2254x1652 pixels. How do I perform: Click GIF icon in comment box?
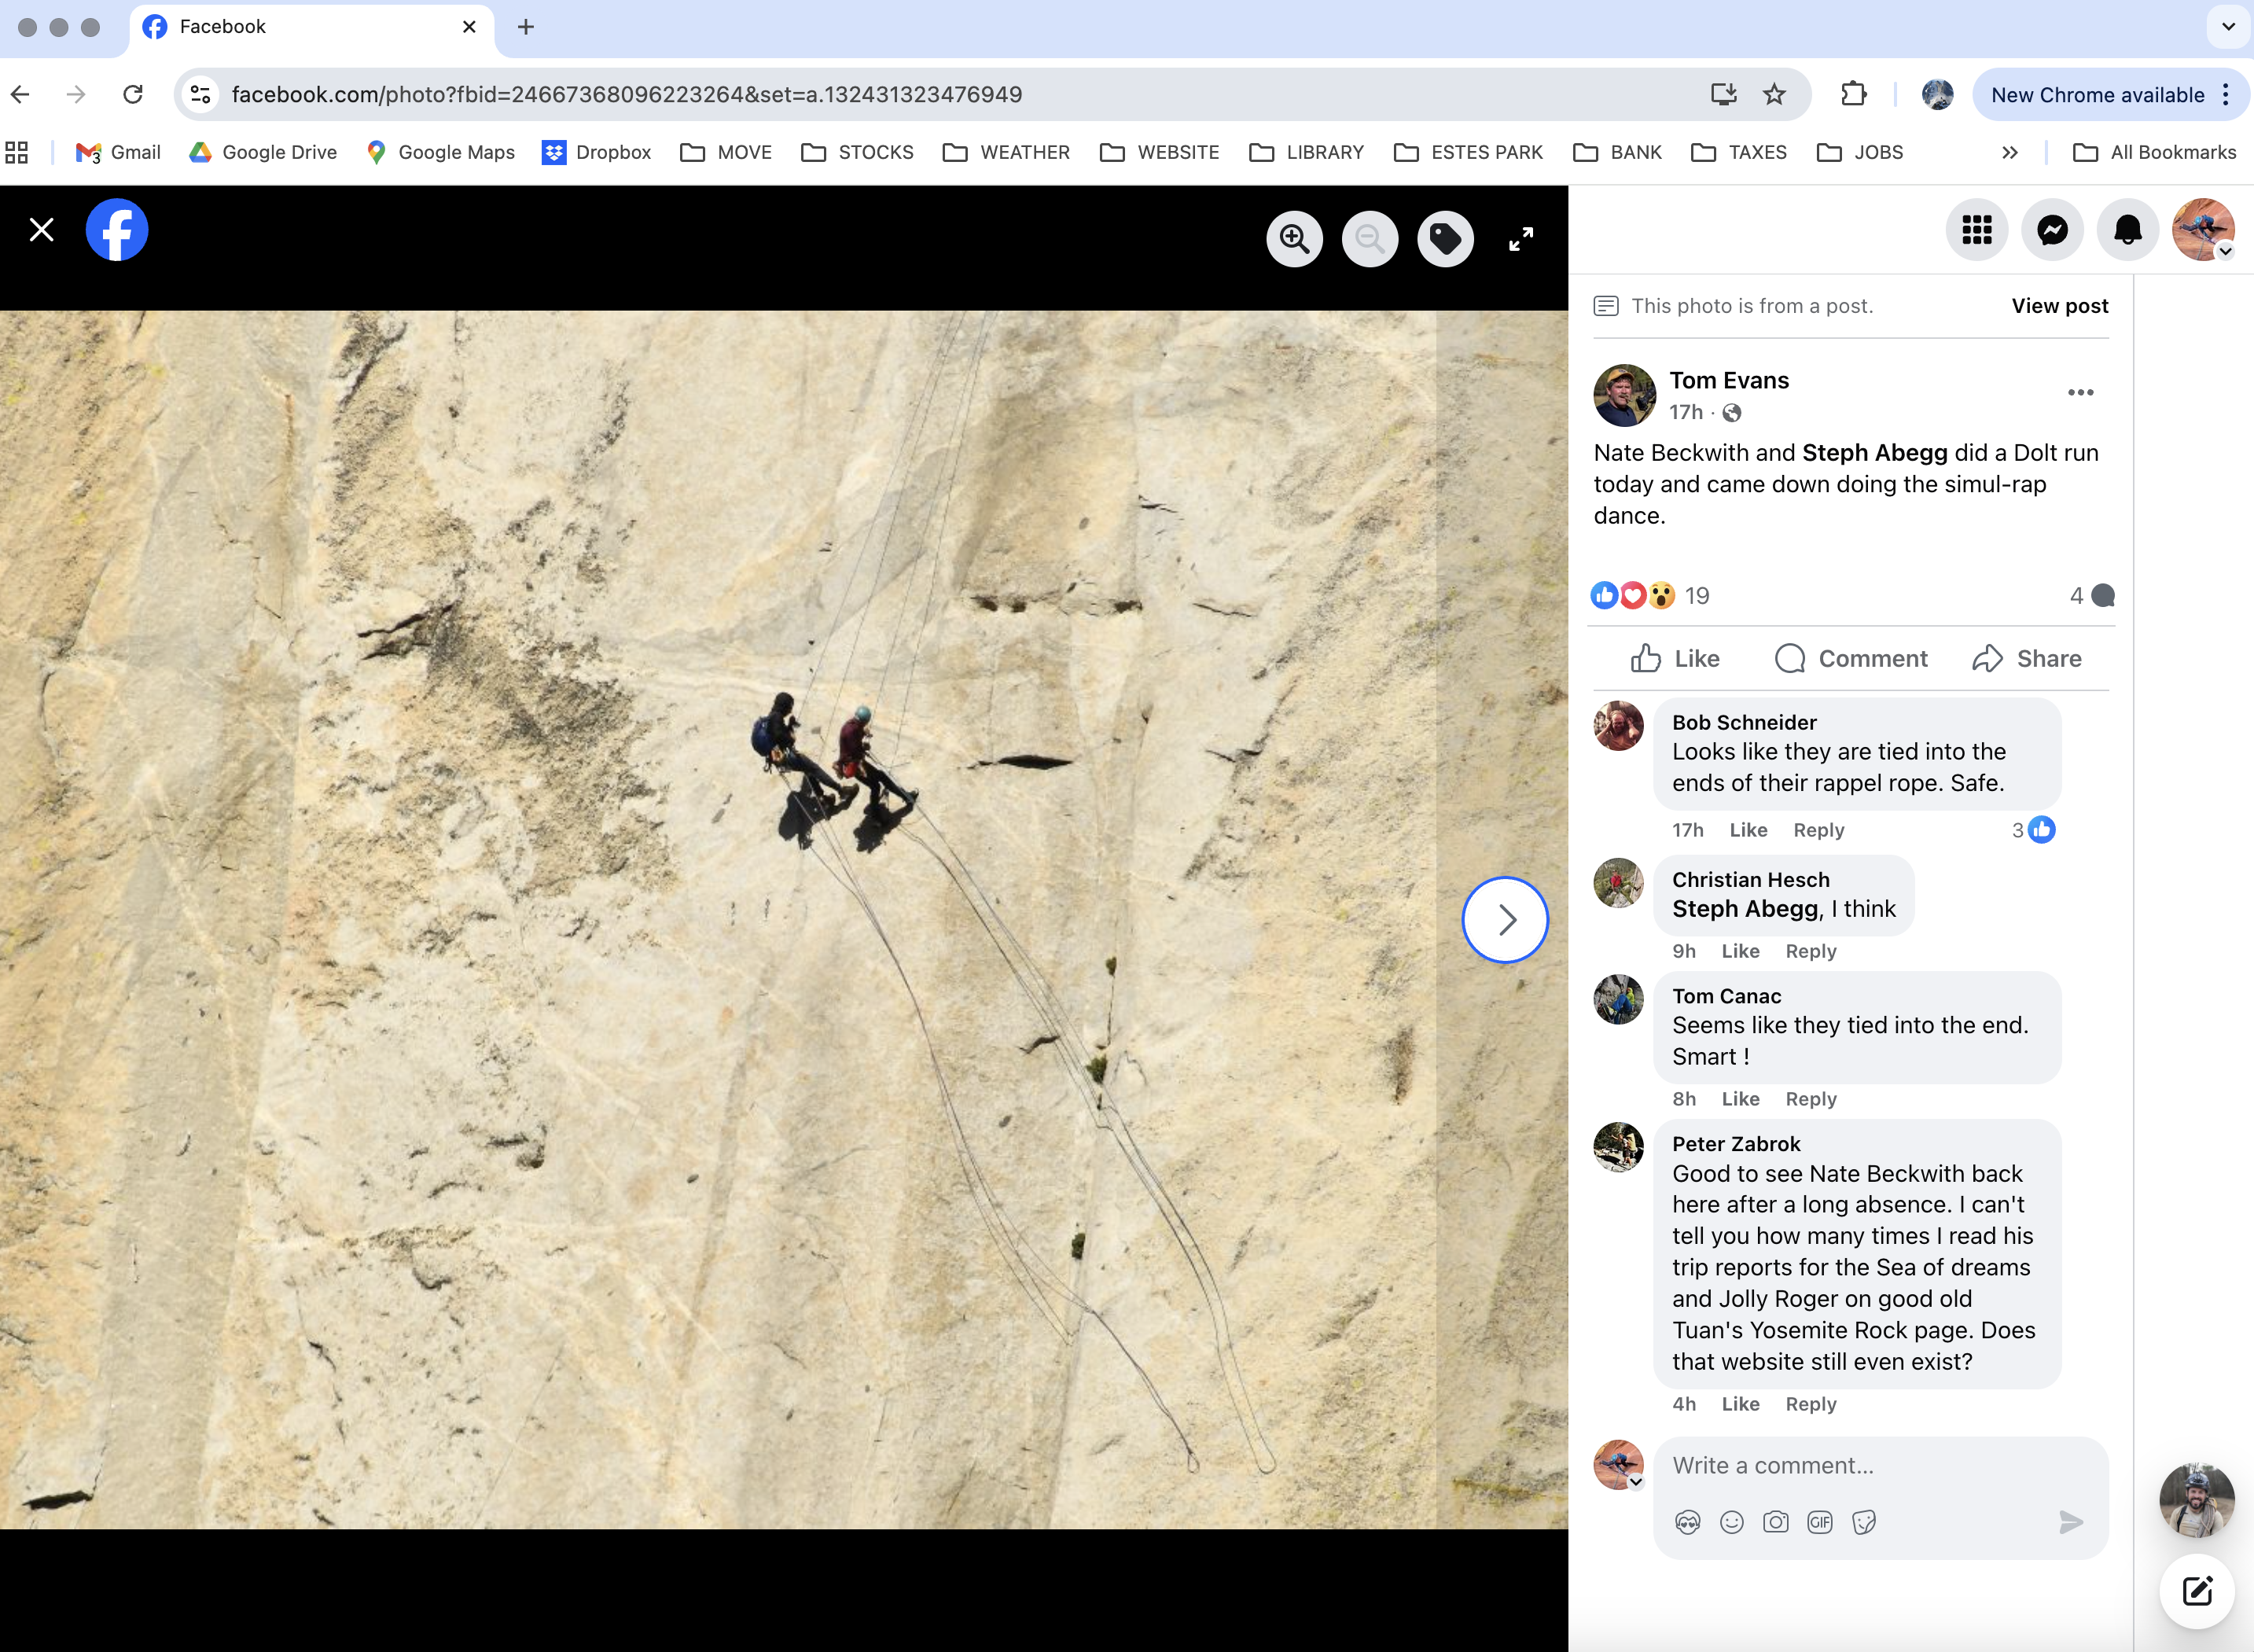(x=1819, y=1522)
